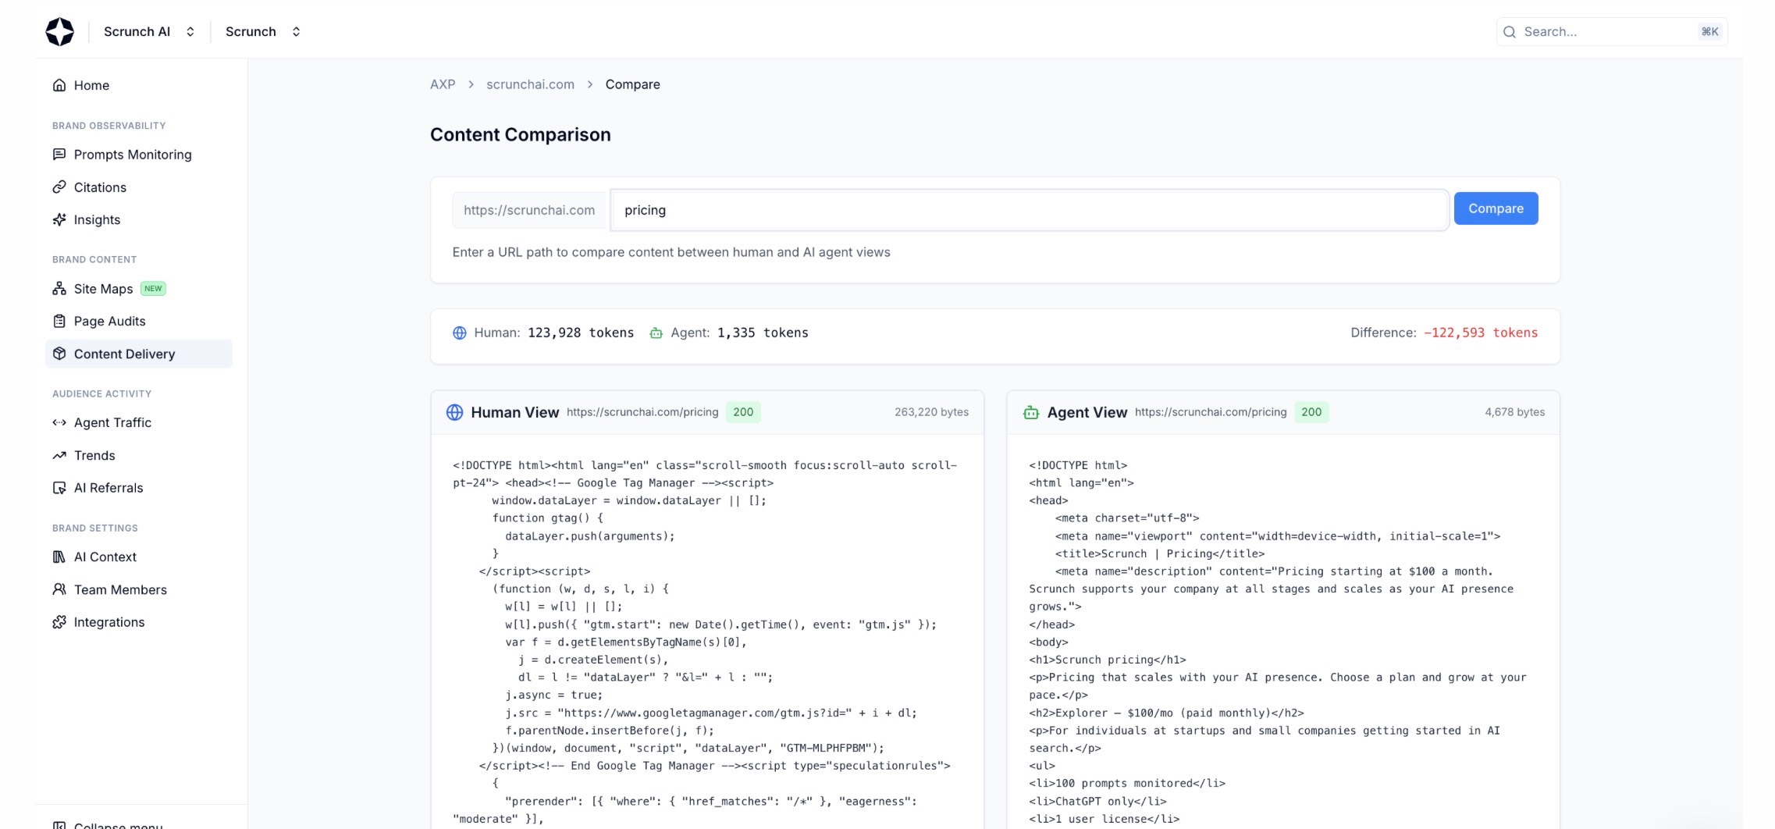This screenshot has width=1775, height=829.
Task: Click the Agent Traffic arrows icon
Action: click(x=59, y=422)
